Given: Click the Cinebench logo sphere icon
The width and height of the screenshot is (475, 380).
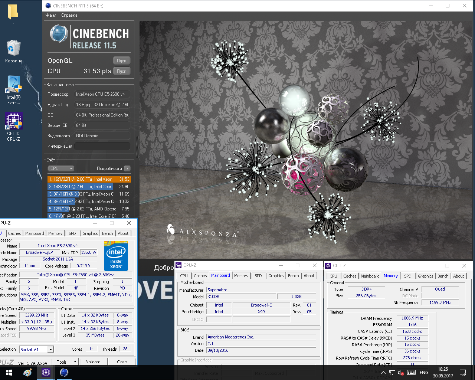Looking at the screenshot, I should (59, 34).
